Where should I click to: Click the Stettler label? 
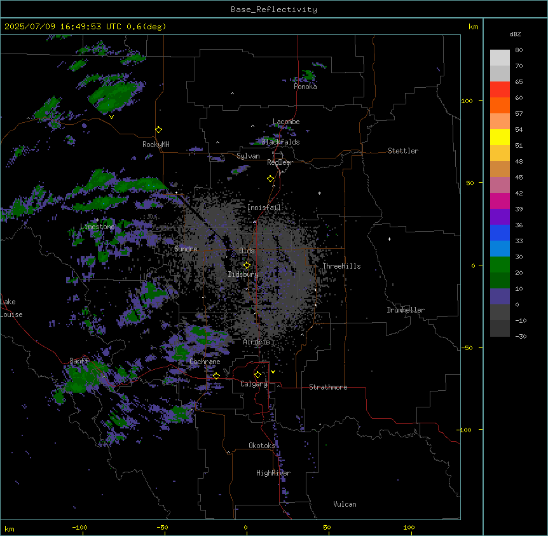403,151
